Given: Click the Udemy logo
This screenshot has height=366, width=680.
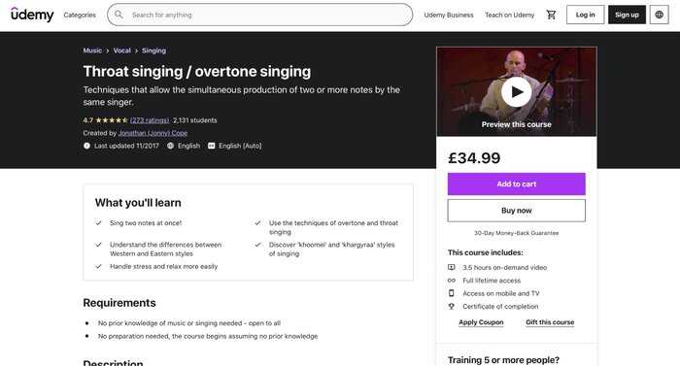Looking at the screenshot, I should point(32,15).
